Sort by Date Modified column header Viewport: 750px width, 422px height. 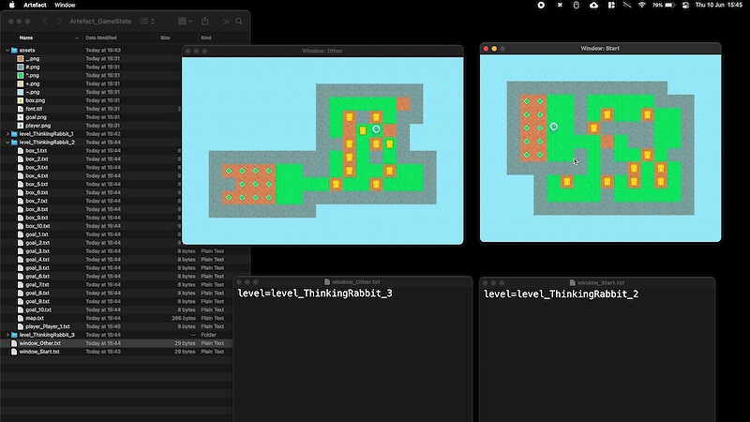coord(101,38)
